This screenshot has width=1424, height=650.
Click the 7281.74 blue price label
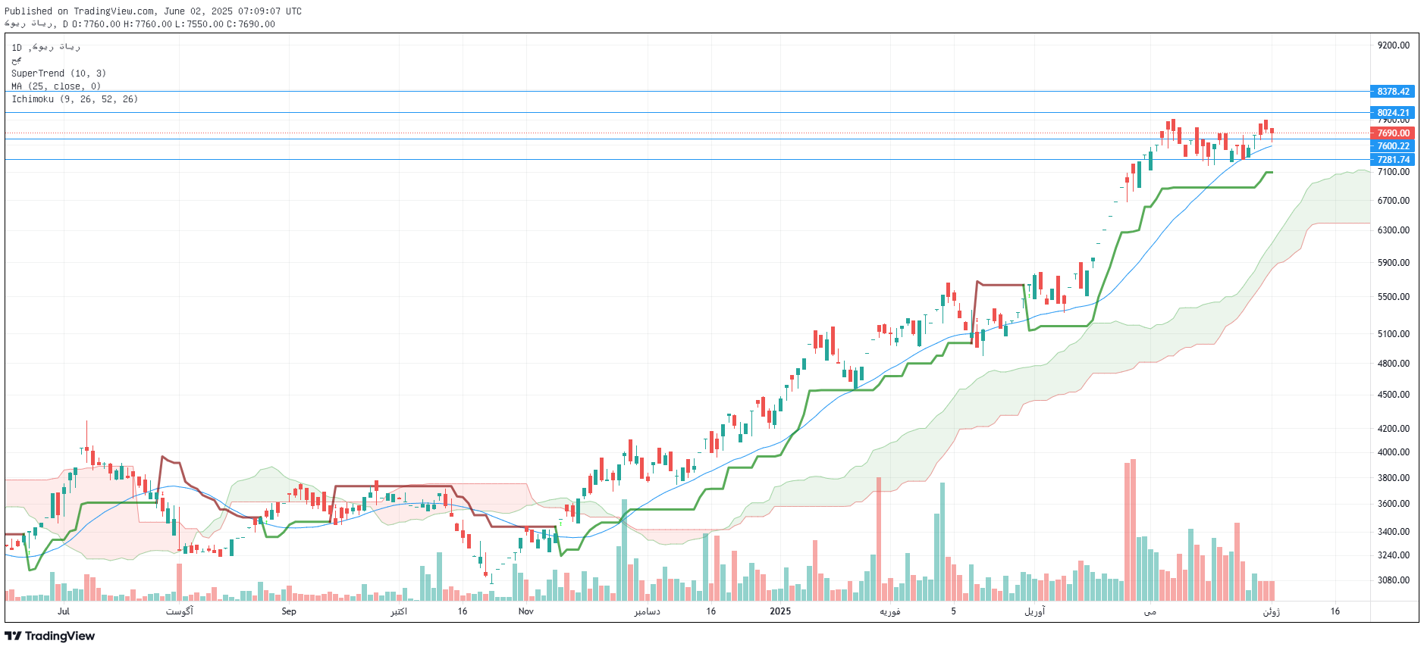pos(1393,160)
